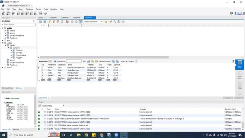Execute the query with lightning bolt icon
This screenshot has width=245, height=138.
point(49,21)
